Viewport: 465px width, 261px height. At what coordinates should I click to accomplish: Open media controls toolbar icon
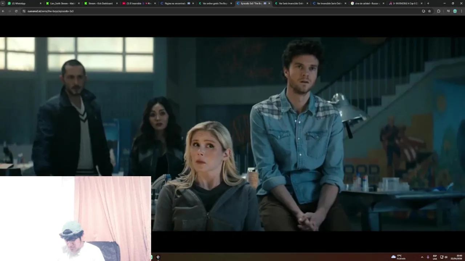click(x=448, y=11)
